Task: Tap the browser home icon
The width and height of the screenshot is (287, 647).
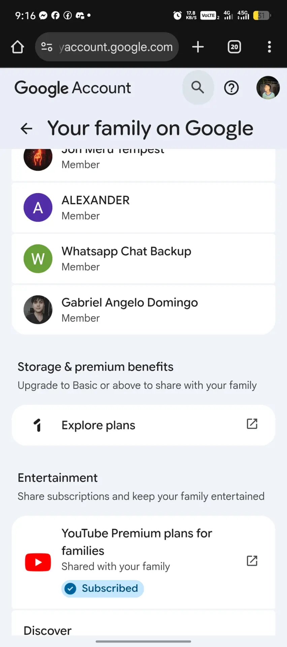Action: click(x=18, y=47)
